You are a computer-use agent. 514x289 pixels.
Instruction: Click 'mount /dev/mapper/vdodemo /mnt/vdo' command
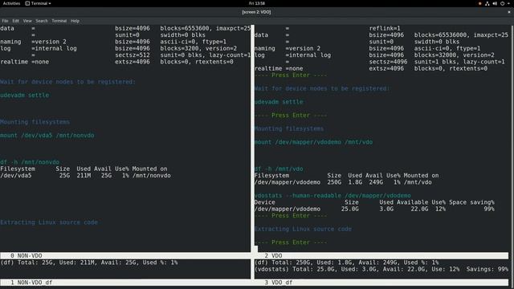pyautogui.click(x=313, y=142)
